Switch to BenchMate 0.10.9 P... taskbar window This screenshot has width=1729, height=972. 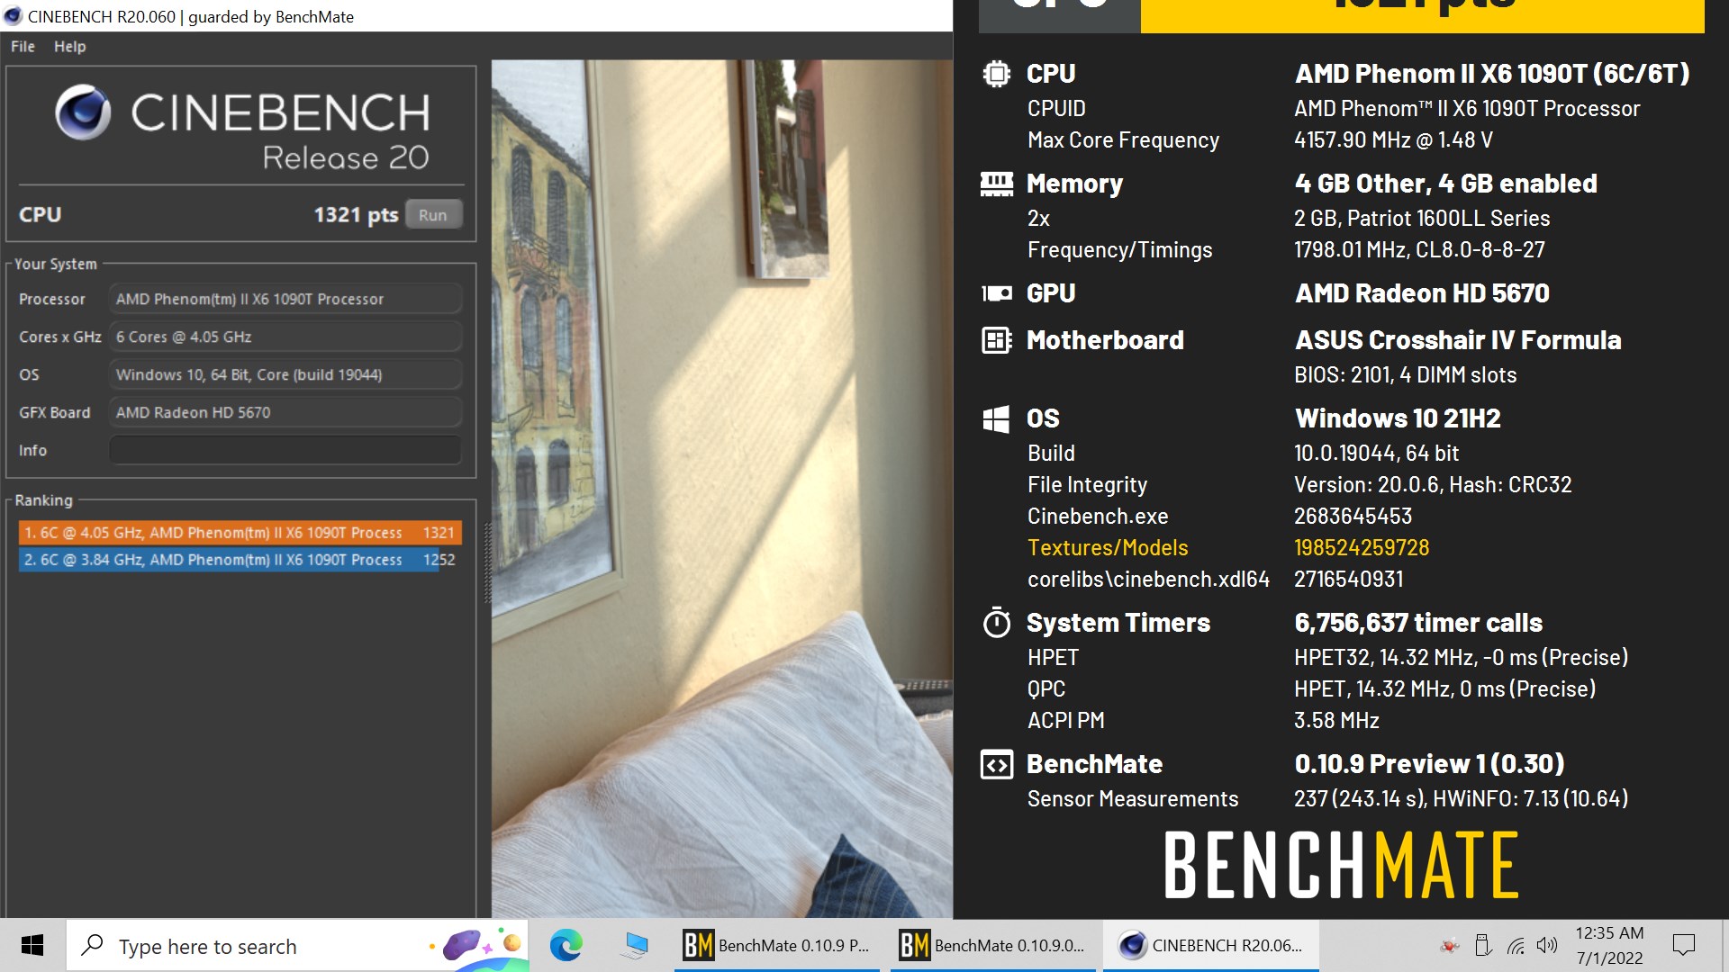tap(776, 945)
